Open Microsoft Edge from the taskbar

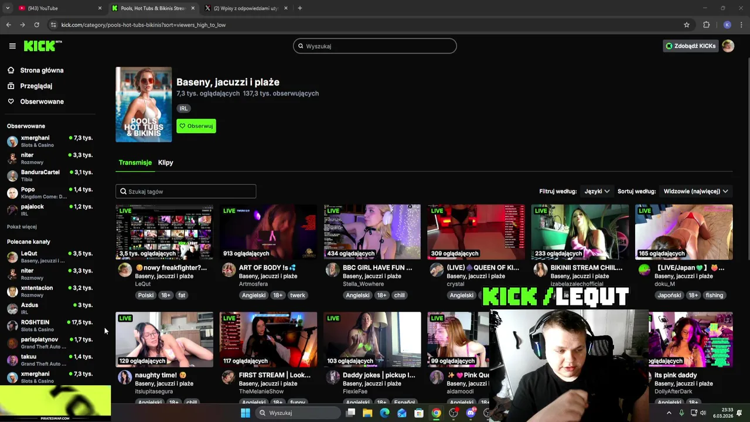tap(384, 413)
